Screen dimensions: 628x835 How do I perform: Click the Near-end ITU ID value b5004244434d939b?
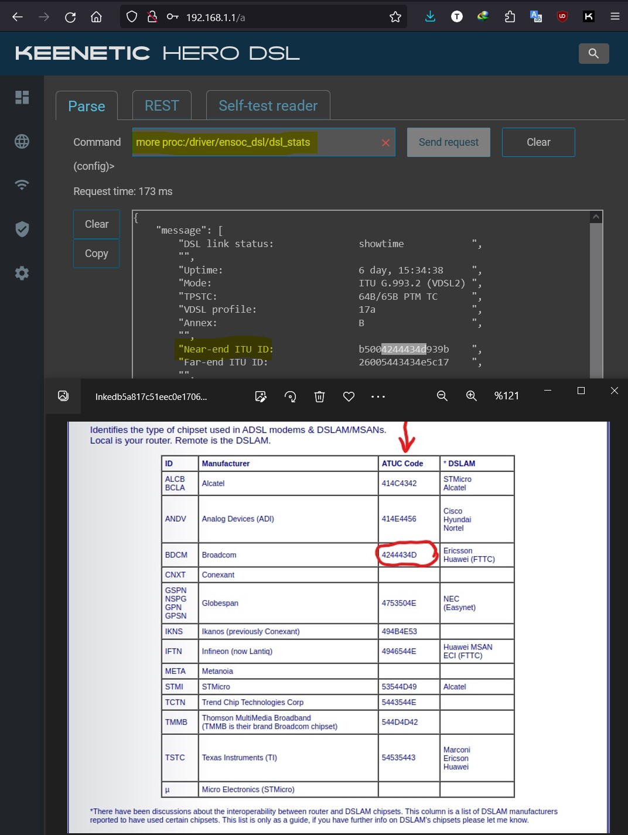pyautogui.click(x=404, y=349)
